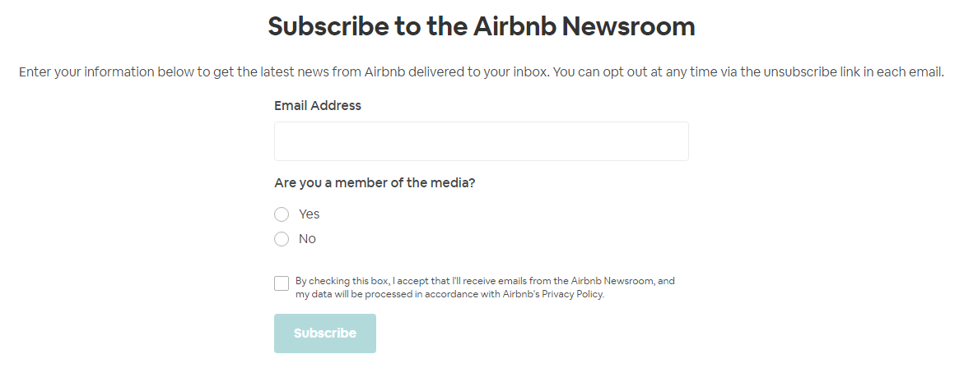The width and height of the screenshot is (964, 368).
Task: Click the Email Address input field
Action: (481, 141)
